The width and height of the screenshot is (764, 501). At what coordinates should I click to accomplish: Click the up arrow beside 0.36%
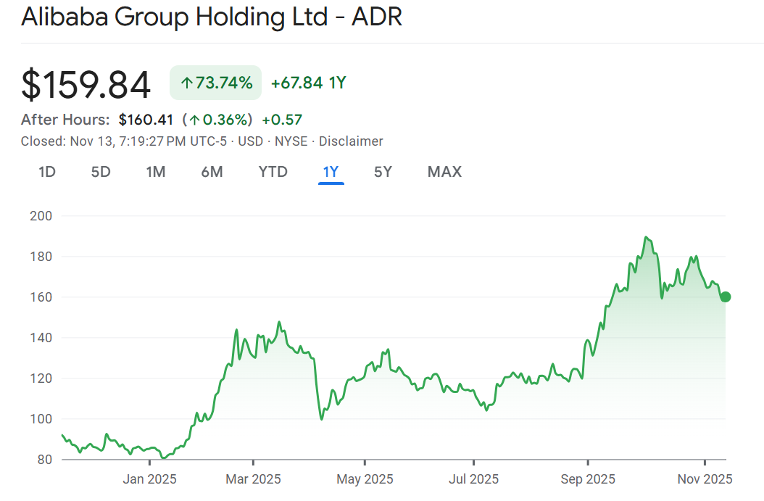[x=194, y=120]
